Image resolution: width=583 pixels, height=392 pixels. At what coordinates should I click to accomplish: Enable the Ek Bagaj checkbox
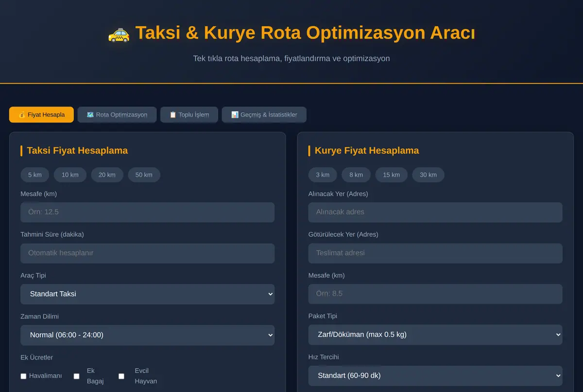coord(76,376)
